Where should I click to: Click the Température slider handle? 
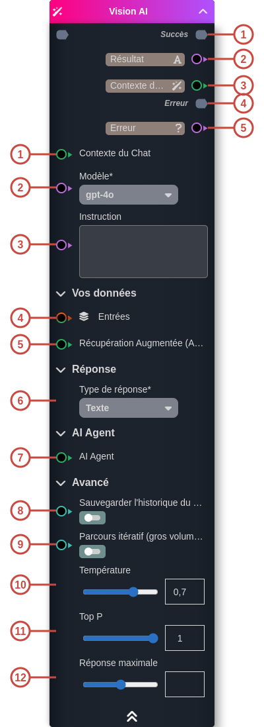(133, 592)
